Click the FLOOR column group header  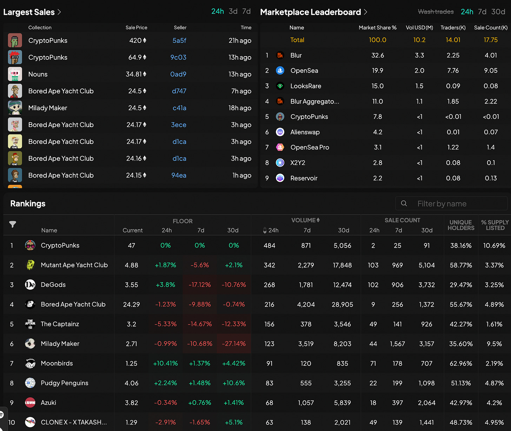pos(182,221)
